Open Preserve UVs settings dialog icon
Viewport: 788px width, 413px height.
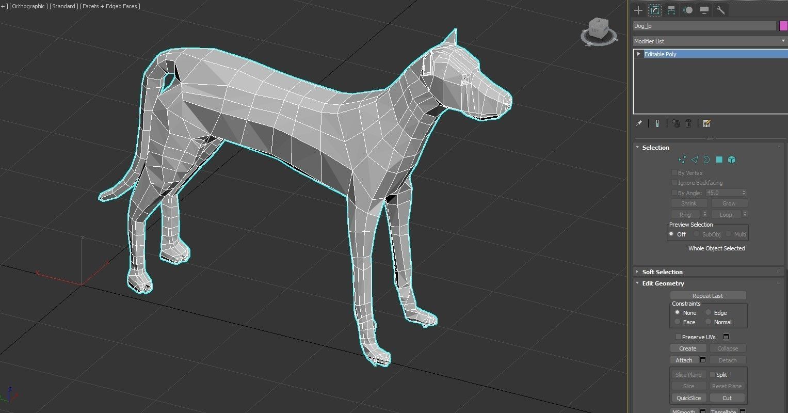(x=726, y=337)
